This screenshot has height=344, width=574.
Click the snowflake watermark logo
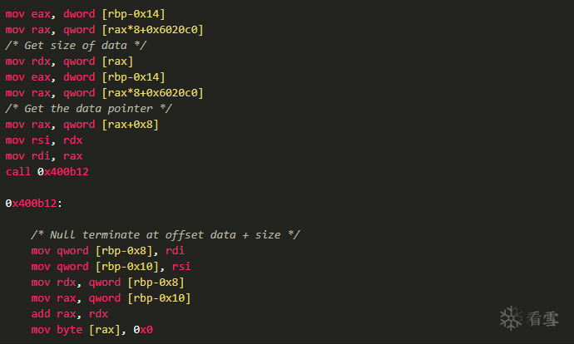(512, 317)
